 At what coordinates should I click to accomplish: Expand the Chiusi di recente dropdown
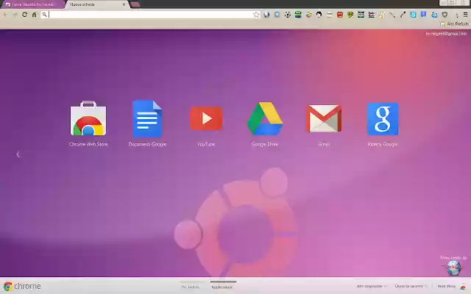[411, 286]
